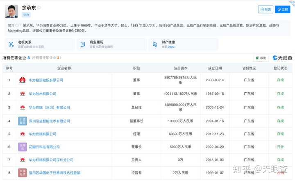Click the 2022-04-20 date cell
This screenshot has height=181, width=295.
[215, 147]
